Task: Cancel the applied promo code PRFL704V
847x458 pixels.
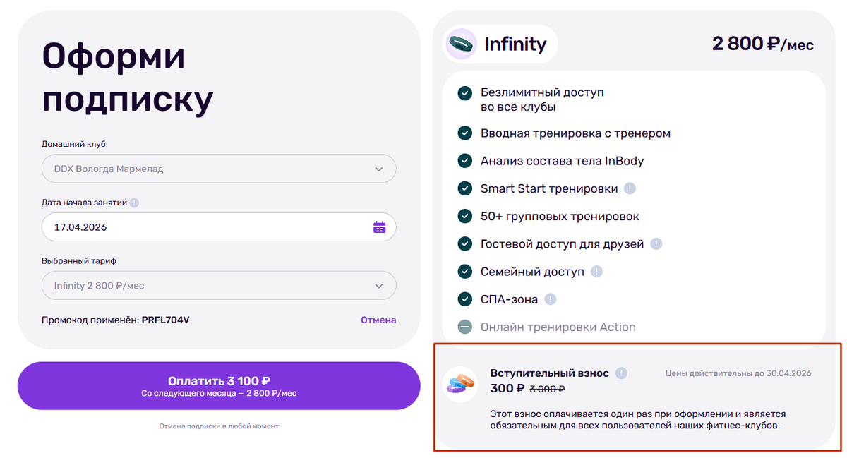Action: pyautogui.click(x=378, y=320)
